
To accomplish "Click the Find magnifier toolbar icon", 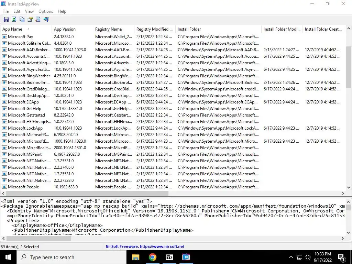I will coord(38,19).
